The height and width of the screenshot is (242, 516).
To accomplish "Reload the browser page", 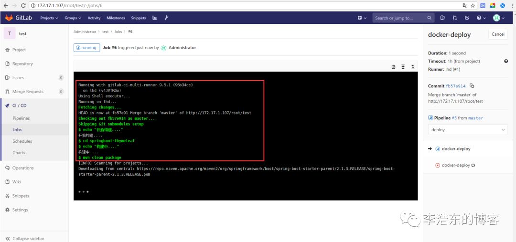I will coord(23,6).
